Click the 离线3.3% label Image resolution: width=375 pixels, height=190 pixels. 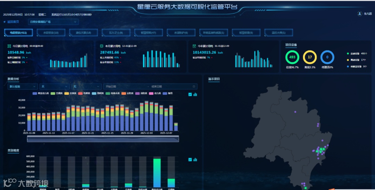310,67
